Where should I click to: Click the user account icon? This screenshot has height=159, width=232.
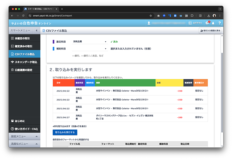point(149,23)
